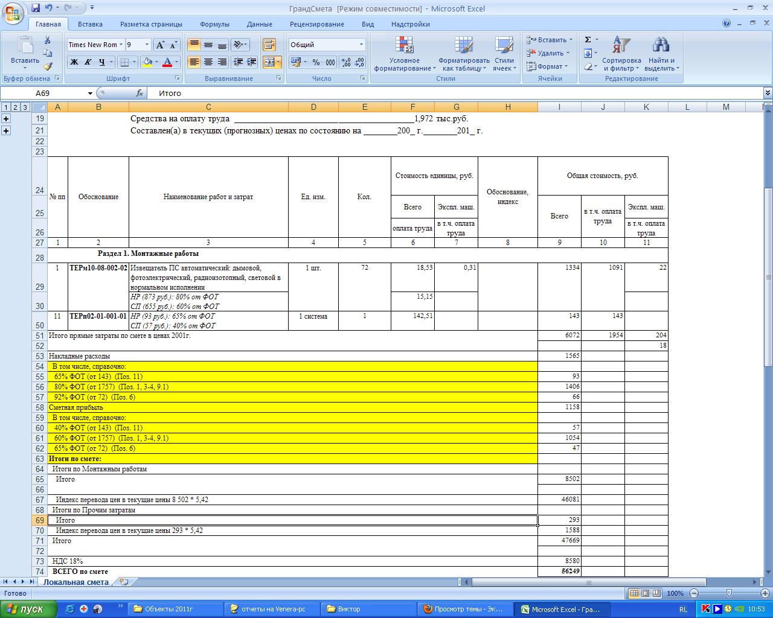This screenshot has height=618, width=773.
Task: Cut selection with the scissors icon
Action: 48,40
